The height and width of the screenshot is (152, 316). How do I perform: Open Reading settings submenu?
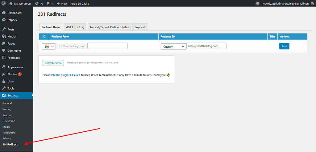point(7,115)
